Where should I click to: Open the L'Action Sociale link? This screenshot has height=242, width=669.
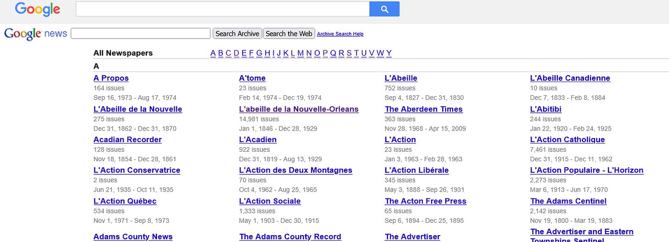click(x=270, y=201)
